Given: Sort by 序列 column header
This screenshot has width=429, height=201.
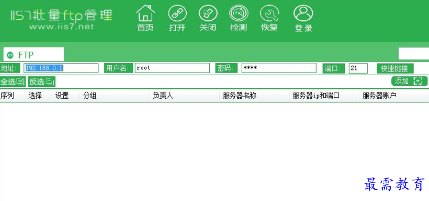Looking at the screenshot, I should point(12,95).
